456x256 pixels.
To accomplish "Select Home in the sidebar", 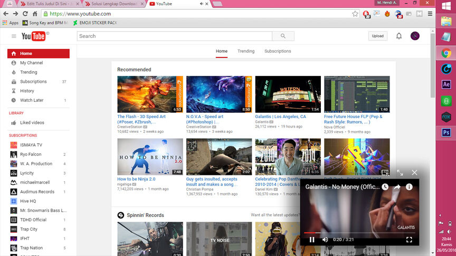I will coord(39,53).
